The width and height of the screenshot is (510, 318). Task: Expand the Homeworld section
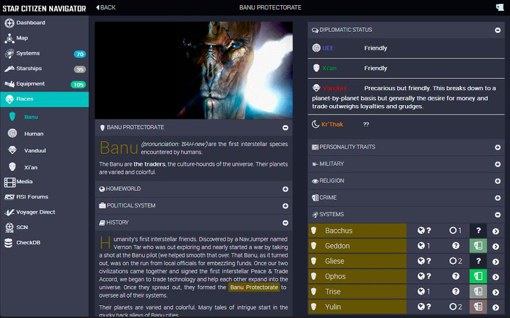point(285,189)
